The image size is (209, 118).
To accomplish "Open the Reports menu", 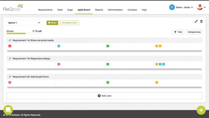I will tap(99, 10).
